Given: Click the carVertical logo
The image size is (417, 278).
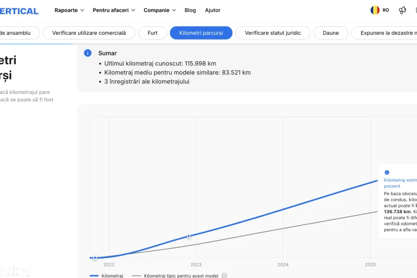Looking at the screenshot, I should 19,11.
